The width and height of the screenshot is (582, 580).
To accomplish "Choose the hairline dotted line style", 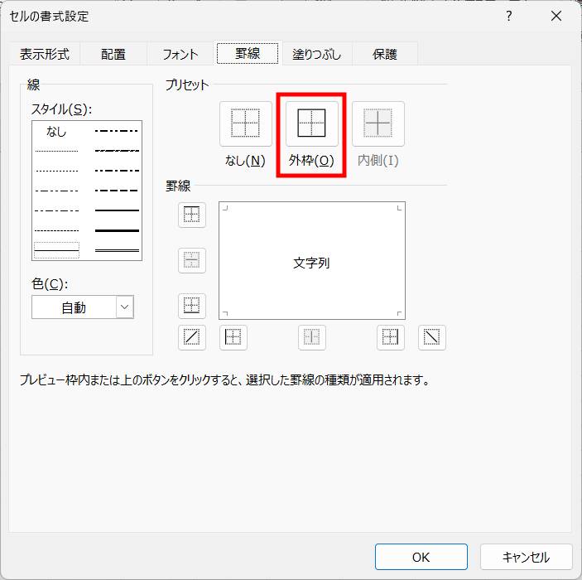I will coord(56,151).
